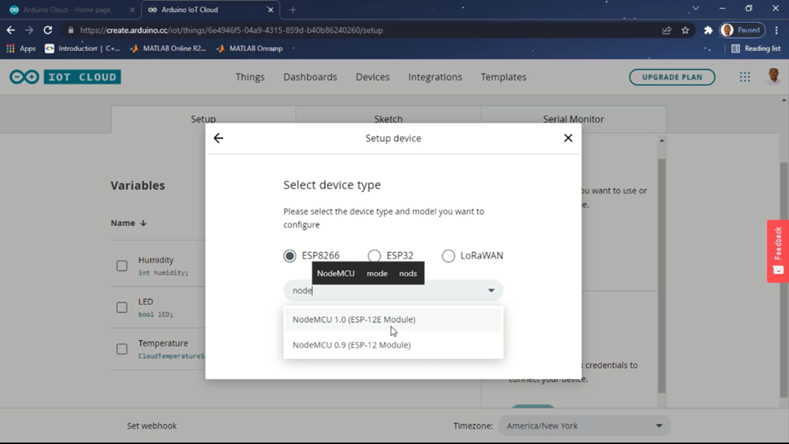Open the Templates menu
789x444 pixels.
504,77
